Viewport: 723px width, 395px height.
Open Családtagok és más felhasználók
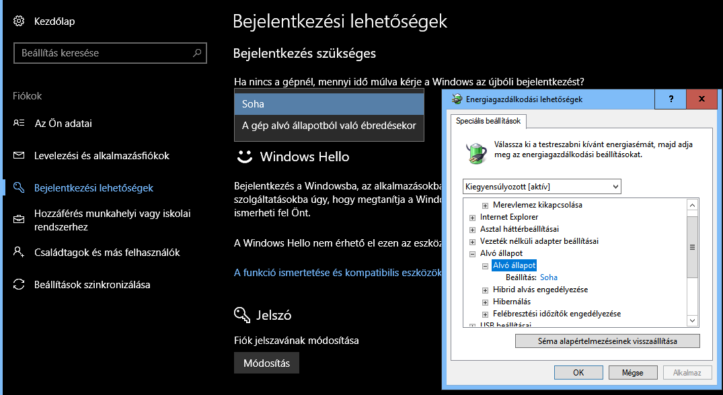pos(107,253)
